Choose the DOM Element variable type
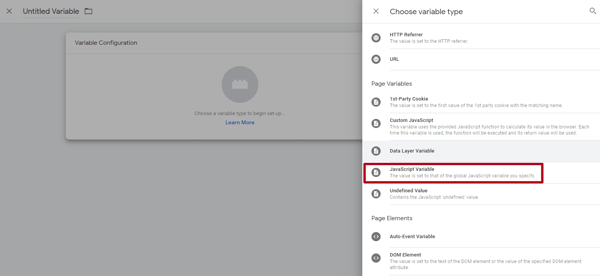600x276 pixels. tap(481, 261)
